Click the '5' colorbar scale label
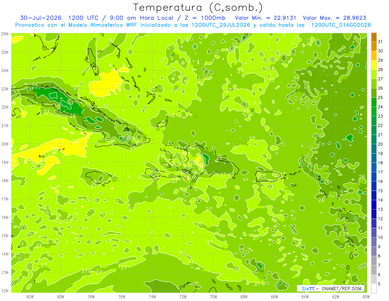 (x=379, y=284)
